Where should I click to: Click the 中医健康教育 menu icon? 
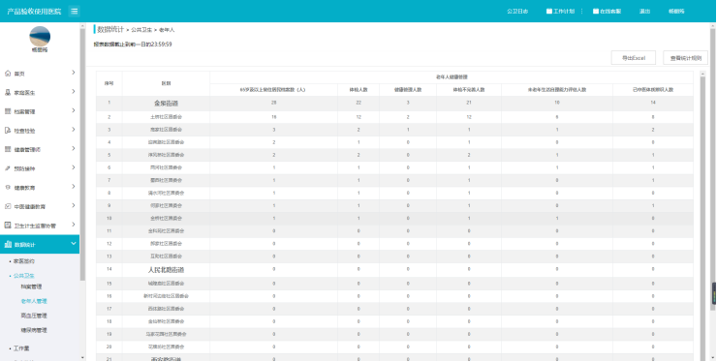pos(8,206)
